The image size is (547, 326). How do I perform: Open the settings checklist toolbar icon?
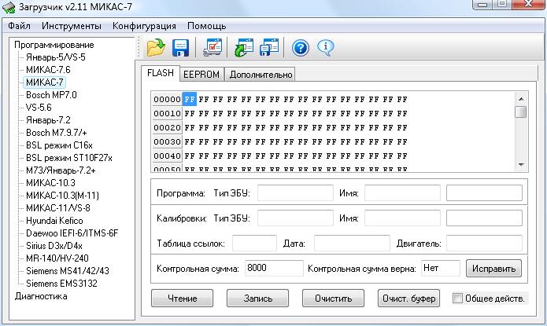click(x=213, y=48)
